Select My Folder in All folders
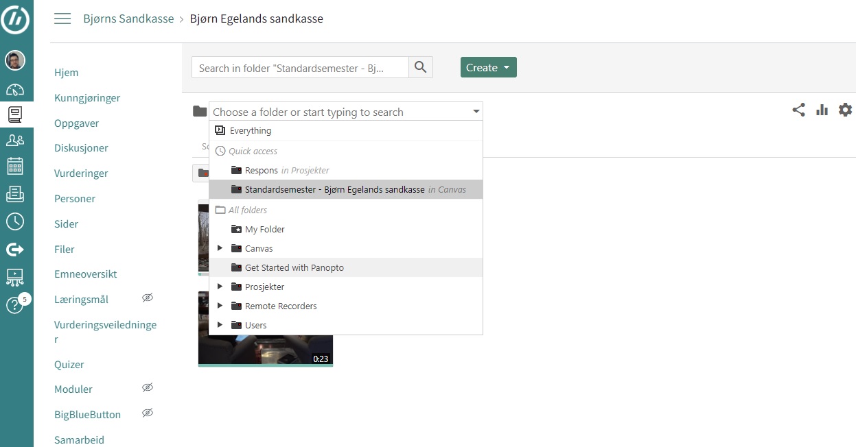Image resolution: width=856 pixels, height=447 pixels. (x=346, y=229)
